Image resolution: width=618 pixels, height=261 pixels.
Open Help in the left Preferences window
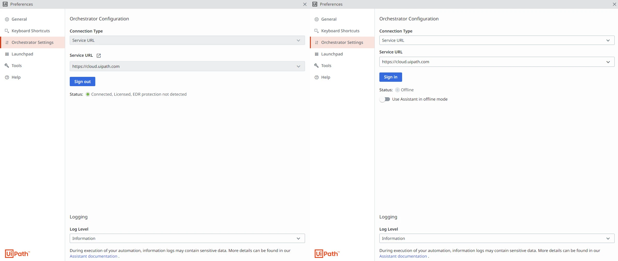point(33,77)
